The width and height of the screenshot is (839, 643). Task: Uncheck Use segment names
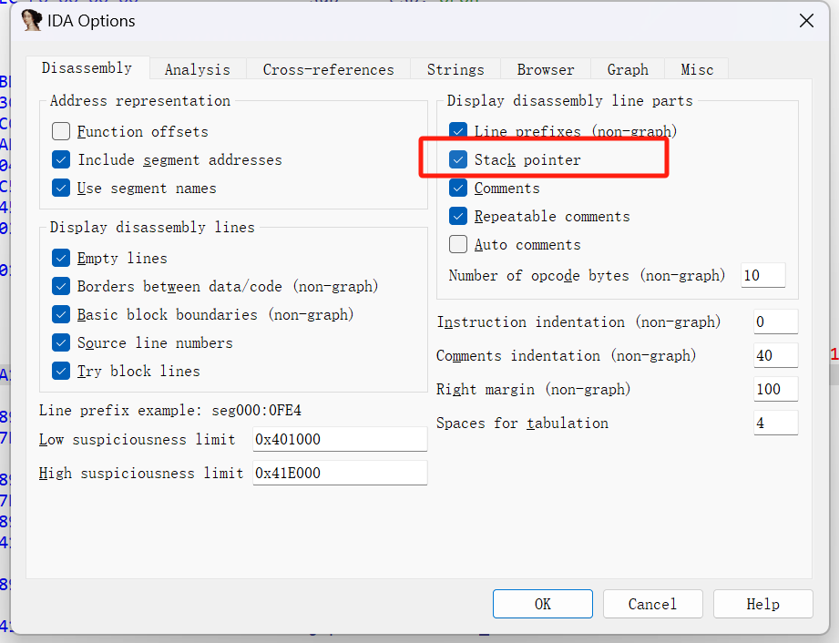coord(61,188)
